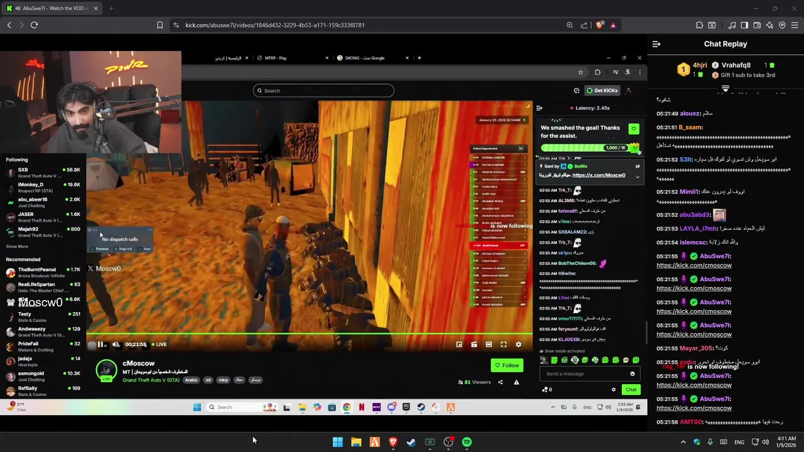The width and height of the screenshot is (804, 452).
Task: Click the Get KICKs button
Action: coord(602,90)
